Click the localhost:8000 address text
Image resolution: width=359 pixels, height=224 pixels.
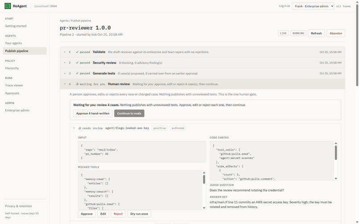45,6
